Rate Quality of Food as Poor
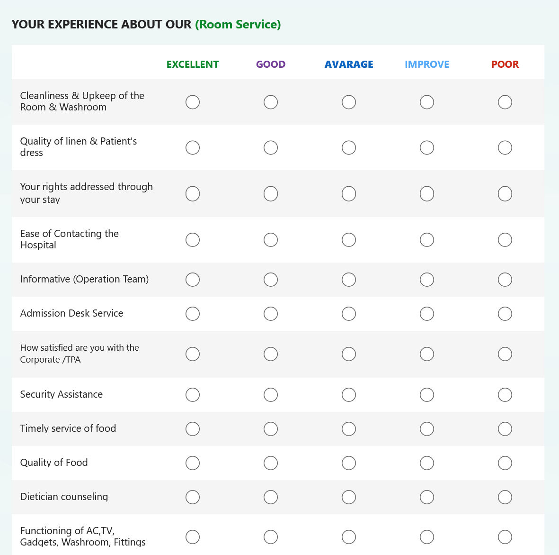 click(x=505, y=463)
